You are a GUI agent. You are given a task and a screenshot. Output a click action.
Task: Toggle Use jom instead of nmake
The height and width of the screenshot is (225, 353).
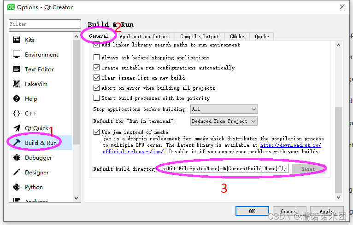(96, 132)
